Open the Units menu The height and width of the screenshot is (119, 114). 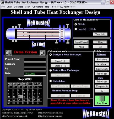click(9, 7)
